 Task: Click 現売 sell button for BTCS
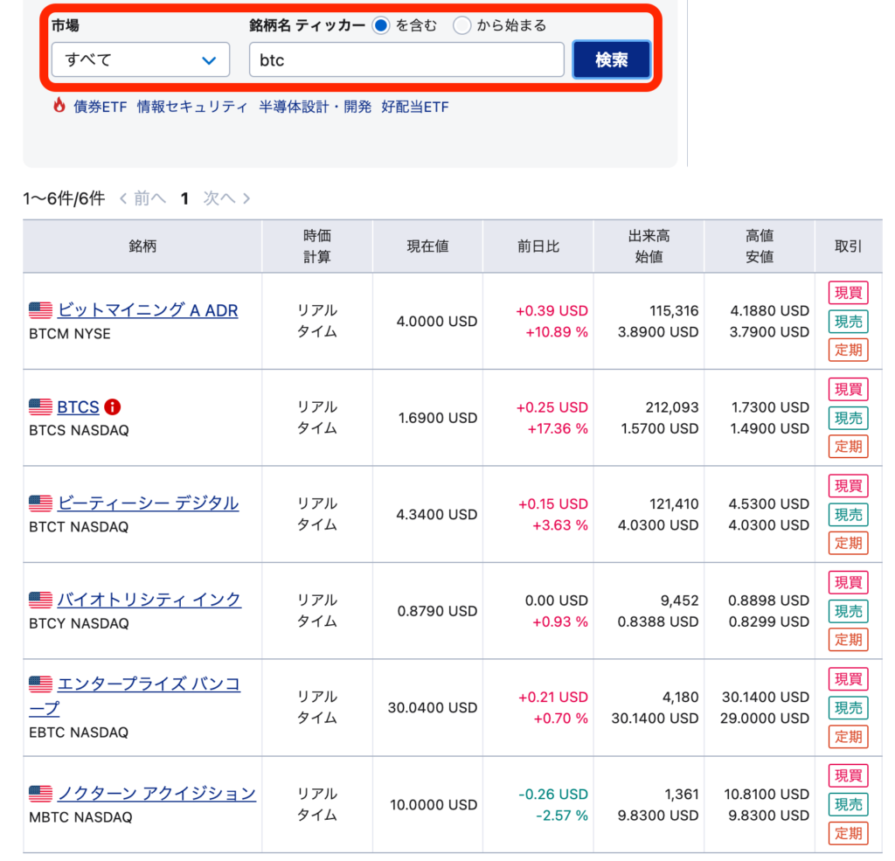click(x=848, y=418)
